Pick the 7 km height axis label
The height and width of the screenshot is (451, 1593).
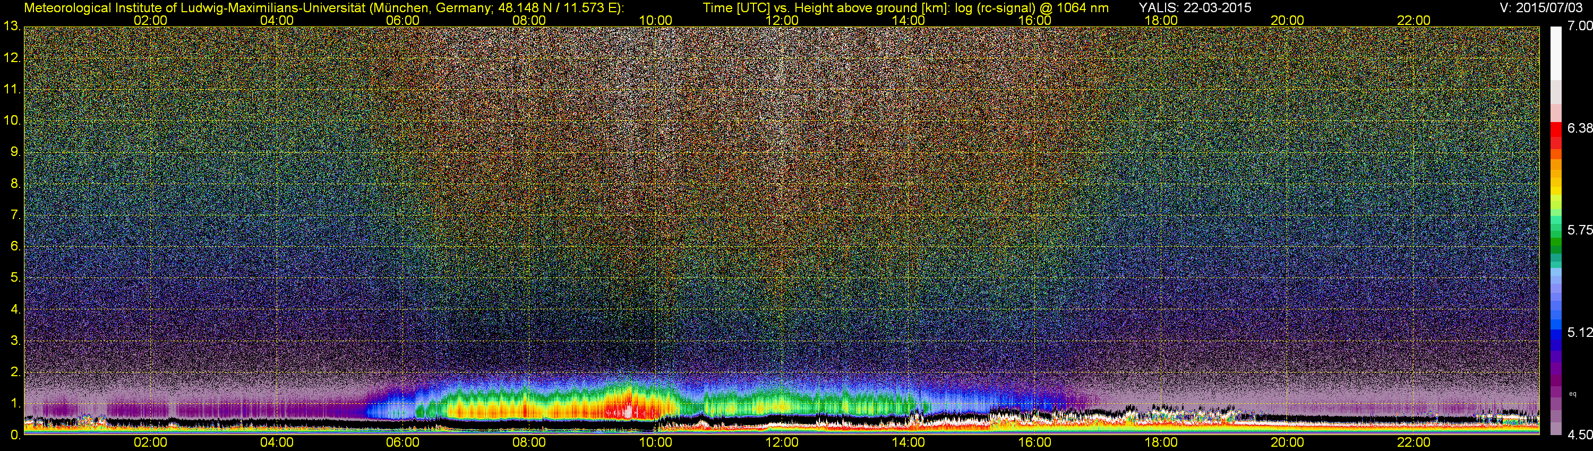point(15,215)
